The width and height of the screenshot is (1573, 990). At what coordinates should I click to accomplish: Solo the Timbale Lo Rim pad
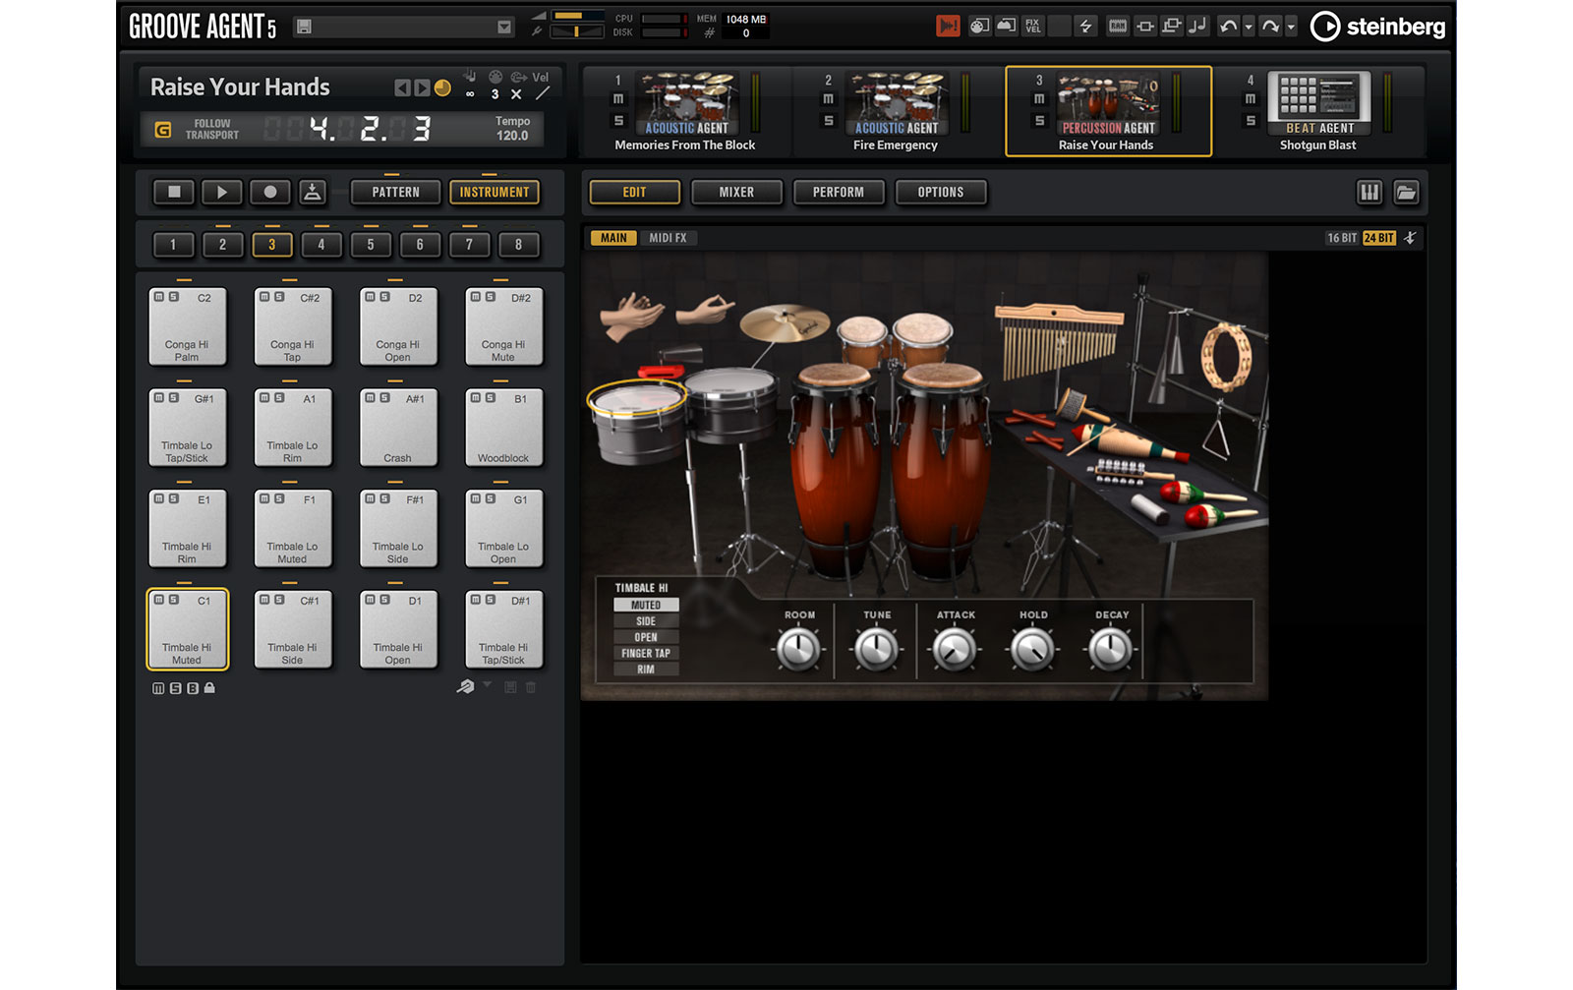pos(279,398)
